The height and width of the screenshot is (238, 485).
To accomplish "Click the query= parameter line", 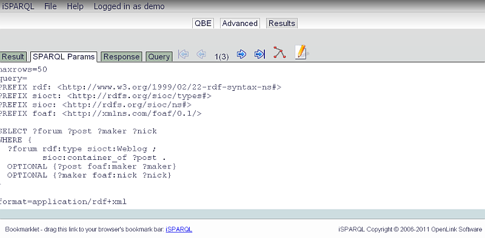I will click(x=13, y=79).
